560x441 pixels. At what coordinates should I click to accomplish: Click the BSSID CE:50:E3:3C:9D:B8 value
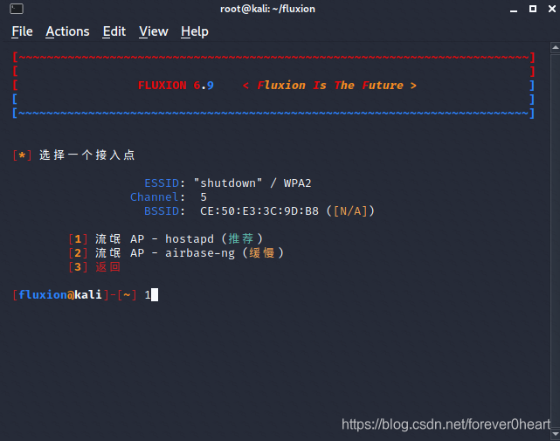tap(259, 211)
